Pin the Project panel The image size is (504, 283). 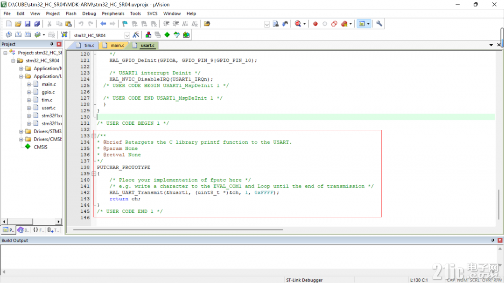(x=51, y=44)
